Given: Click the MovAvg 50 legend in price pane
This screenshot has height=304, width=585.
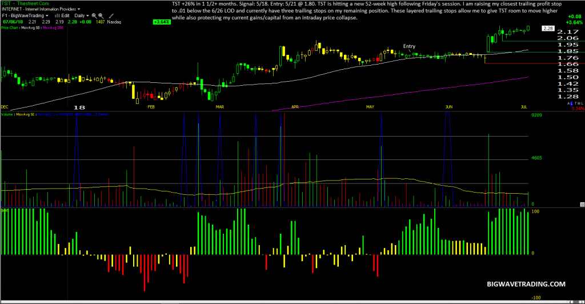Looking at the screenshot, I should (x=30, y=27).
